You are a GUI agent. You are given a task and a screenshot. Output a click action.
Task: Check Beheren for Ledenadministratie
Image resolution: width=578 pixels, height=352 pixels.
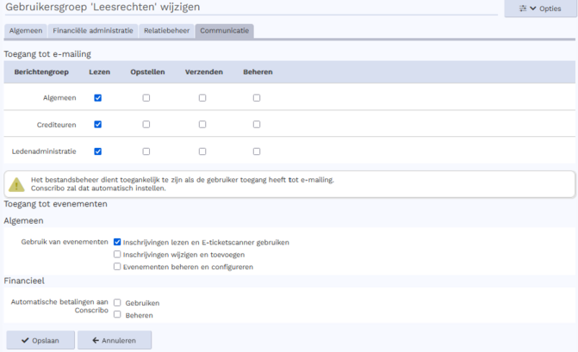click(x=257, y=151)
